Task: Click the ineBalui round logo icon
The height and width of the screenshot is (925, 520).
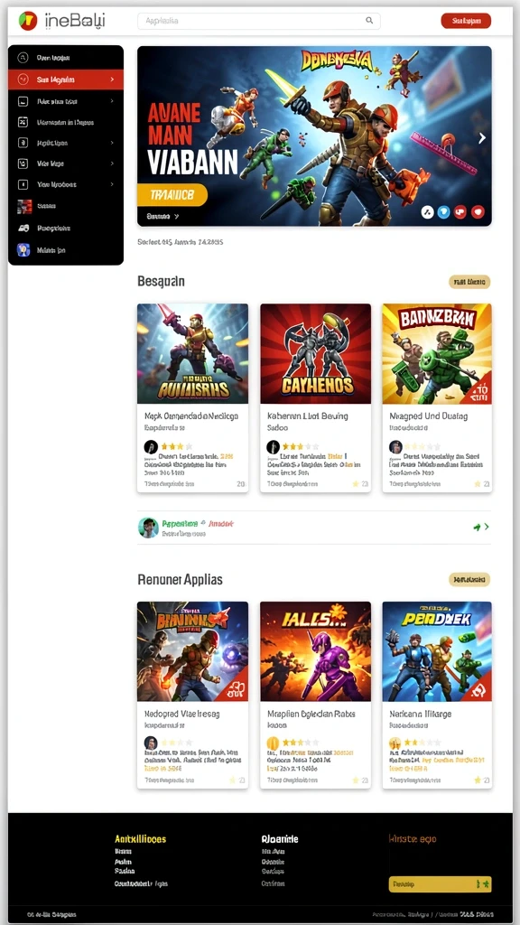Action: point(28,21)
